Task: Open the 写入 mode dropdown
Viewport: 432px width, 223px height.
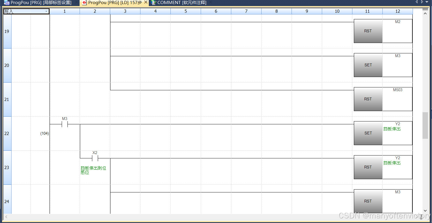Action: [x=46, y=11]
